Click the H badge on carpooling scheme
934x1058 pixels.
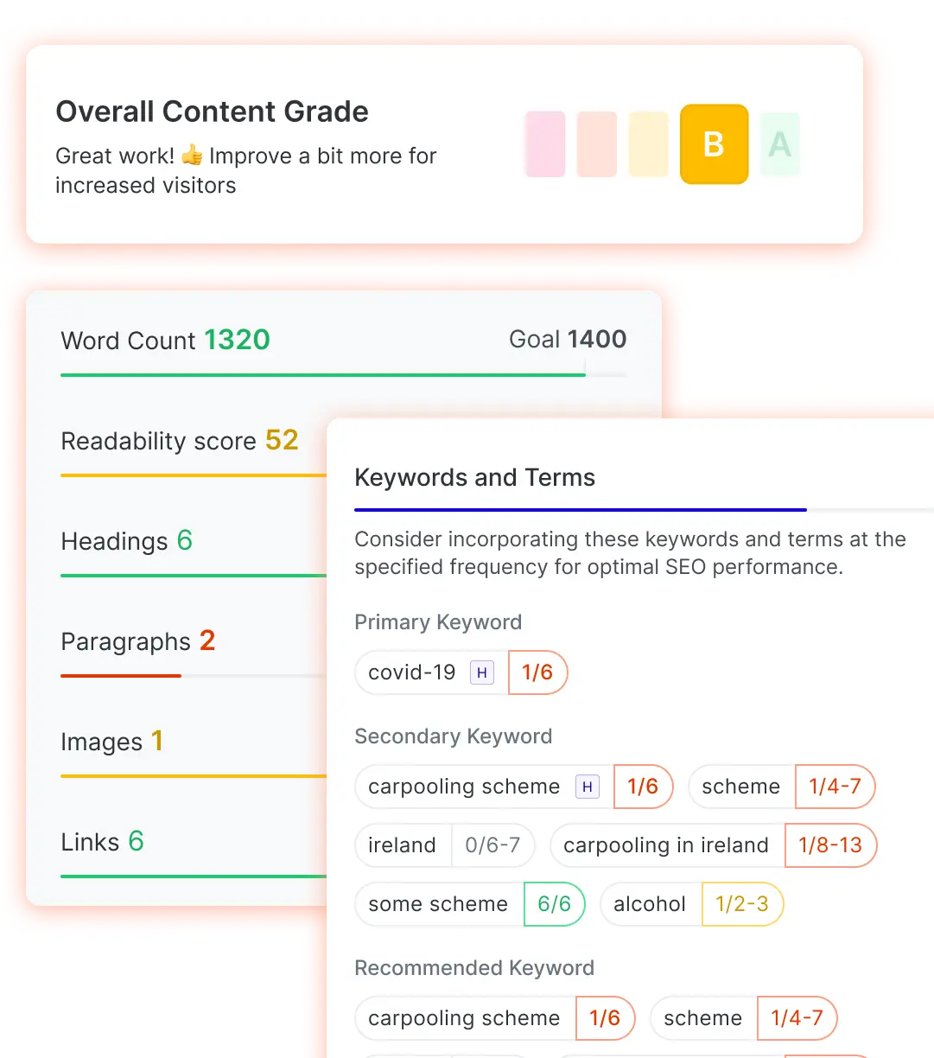click(x=588, y=787)
